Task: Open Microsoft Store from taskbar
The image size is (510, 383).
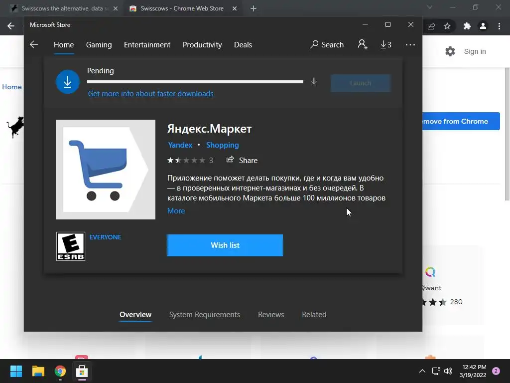Action: click(x=82, y=371)
